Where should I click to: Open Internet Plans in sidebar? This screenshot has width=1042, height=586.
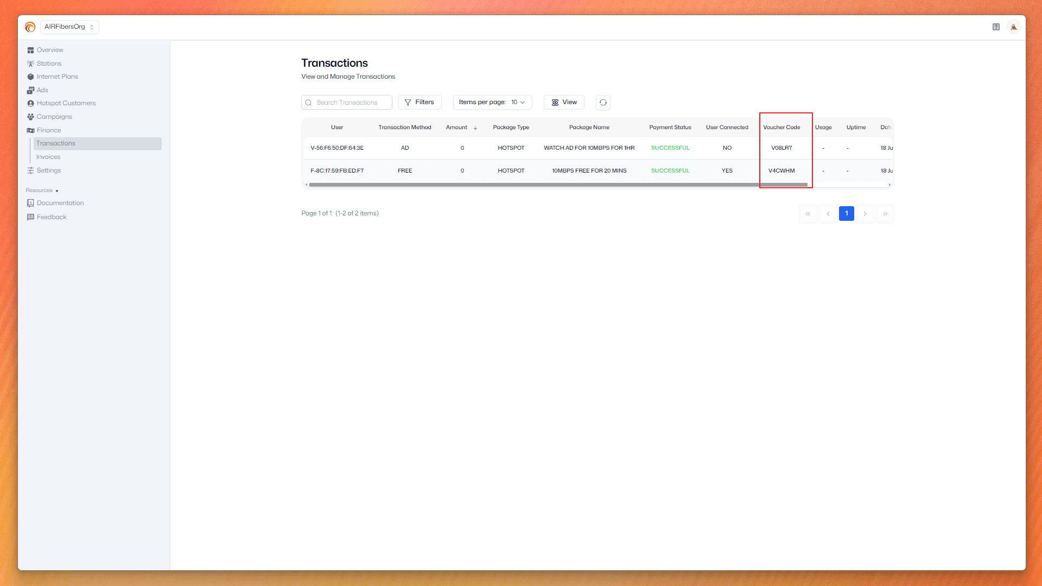(57, 77)
